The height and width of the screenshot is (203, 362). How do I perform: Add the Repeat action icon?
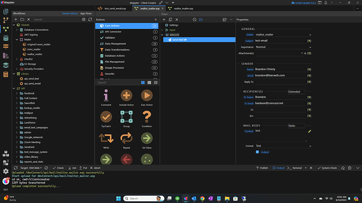point(126,138)
